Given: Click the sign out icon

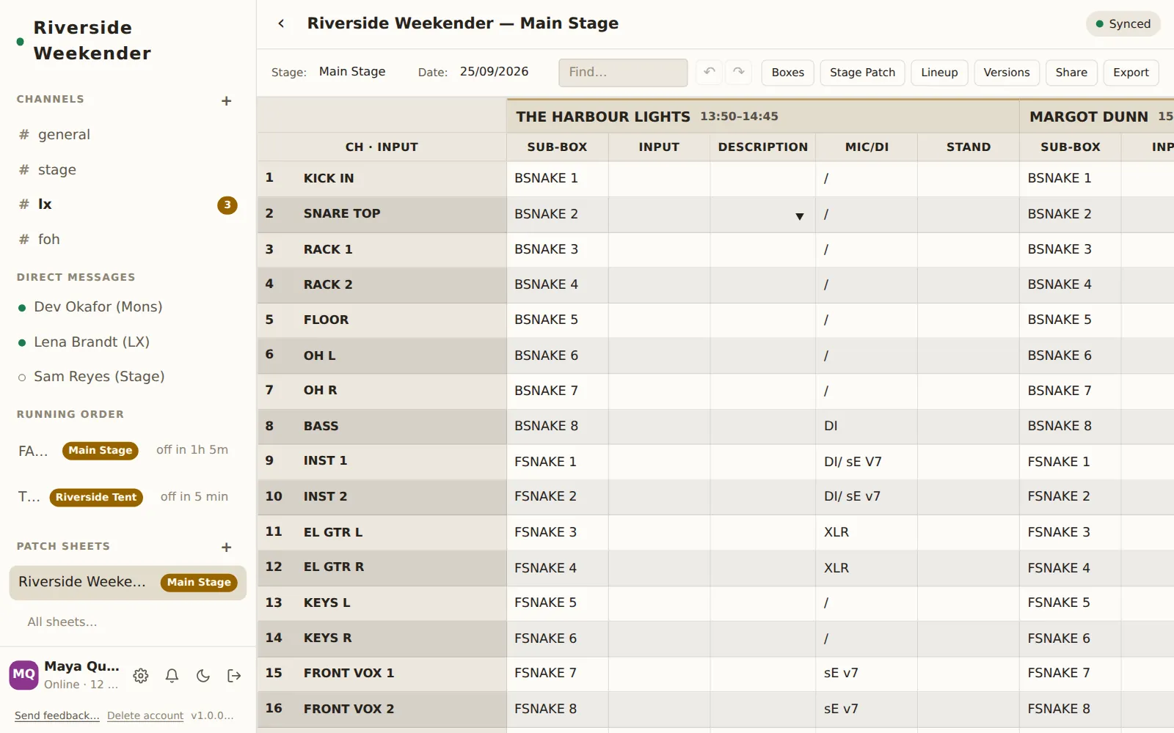Looking at the screenshot, I should [x=235, y=676].
